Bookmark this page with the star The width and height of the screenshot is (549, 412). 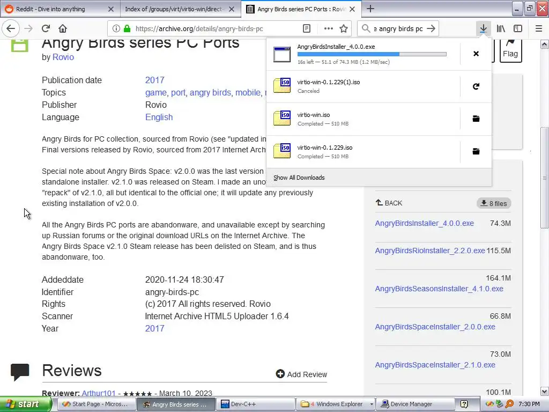coord(344,29)
